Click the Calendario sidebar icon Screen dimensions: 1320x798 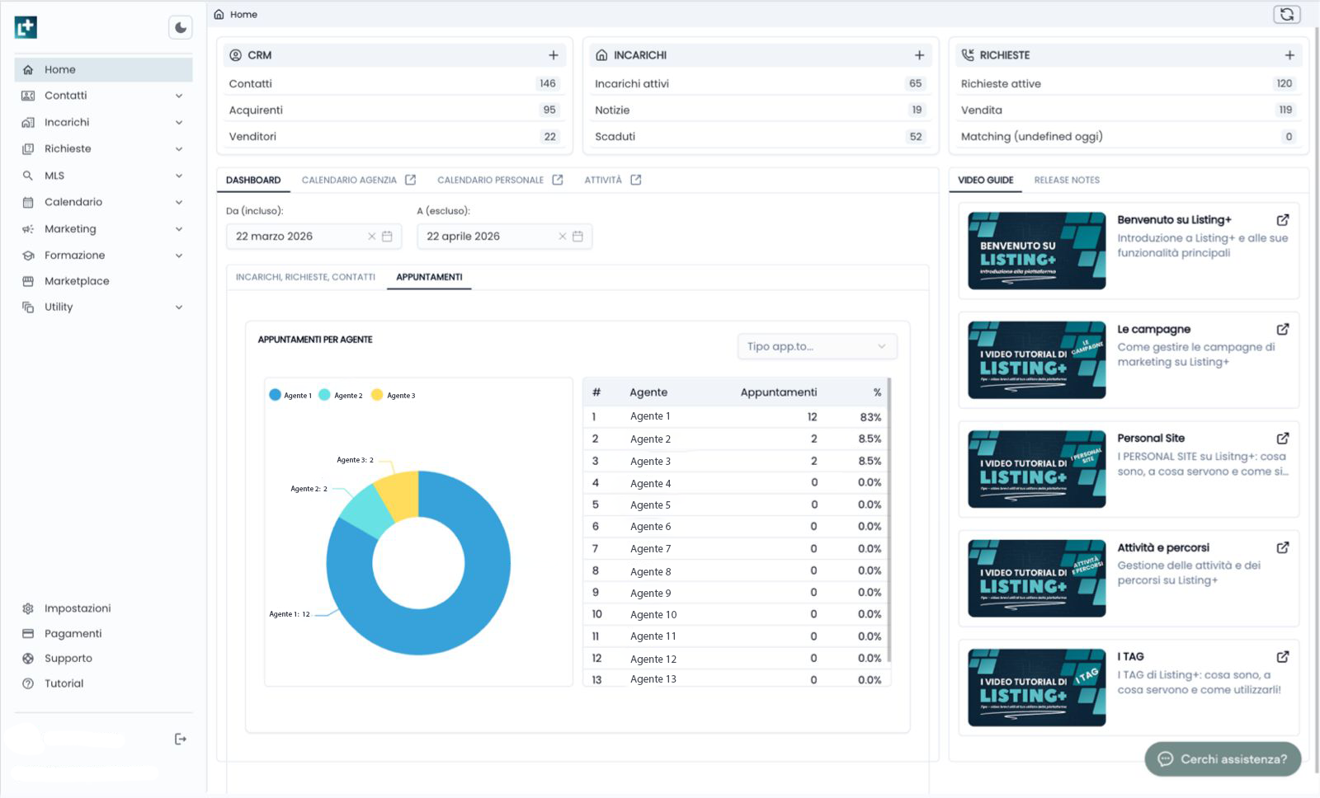click(x=28, y=202)
